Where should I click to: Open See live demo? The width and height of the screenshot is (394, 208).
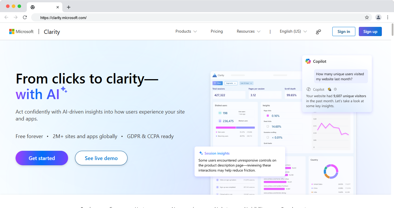(x=101, y=158)
